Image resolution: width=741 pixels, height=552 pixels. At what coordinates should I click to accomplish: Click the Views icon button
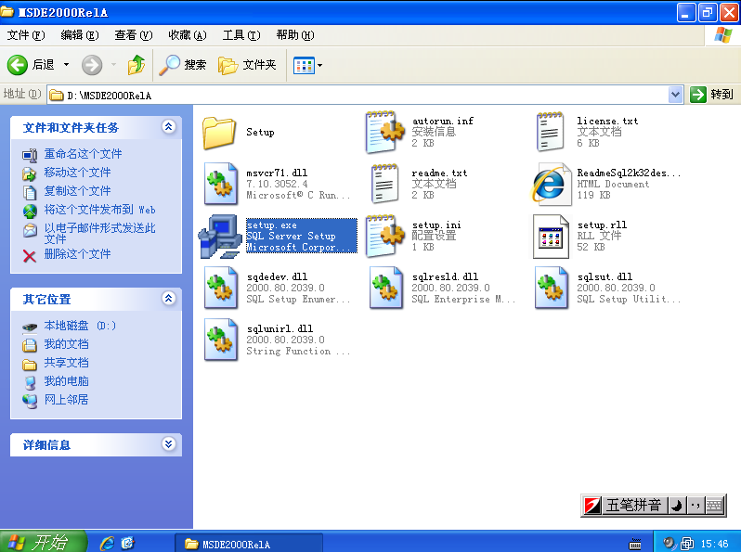click(304, 65)
